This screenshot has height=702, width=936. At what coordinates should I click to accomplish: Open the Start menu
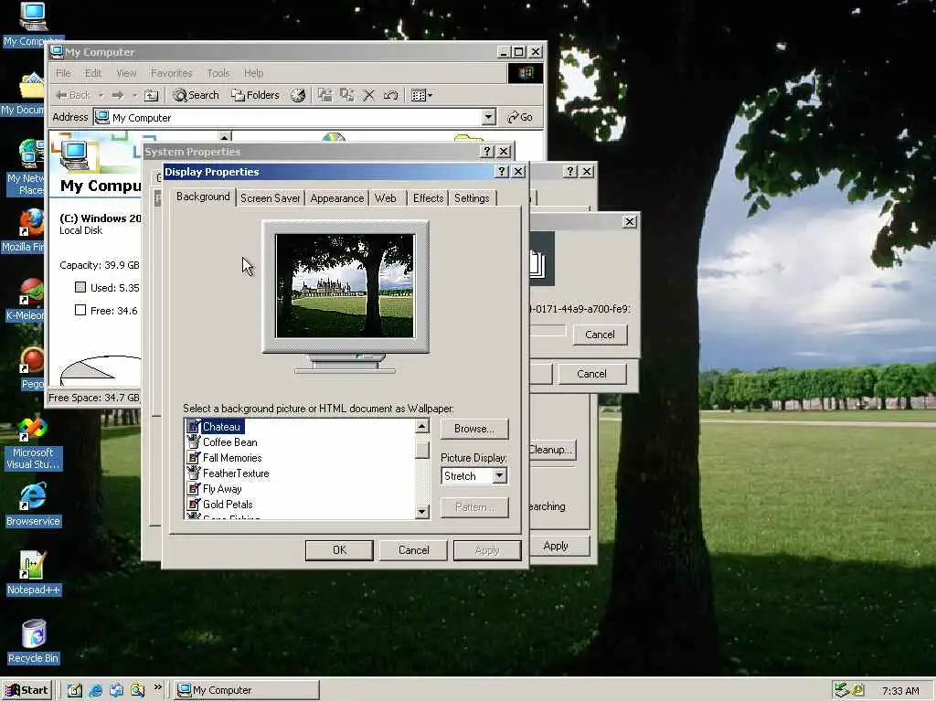pyautogui.click(x=27, y=690)
